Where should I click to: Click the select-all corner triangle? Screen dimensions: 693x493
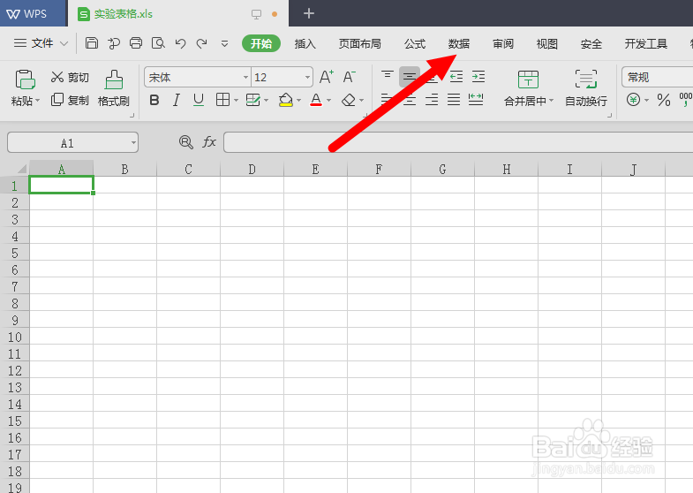pyautogui.click(x=20, y=169)
